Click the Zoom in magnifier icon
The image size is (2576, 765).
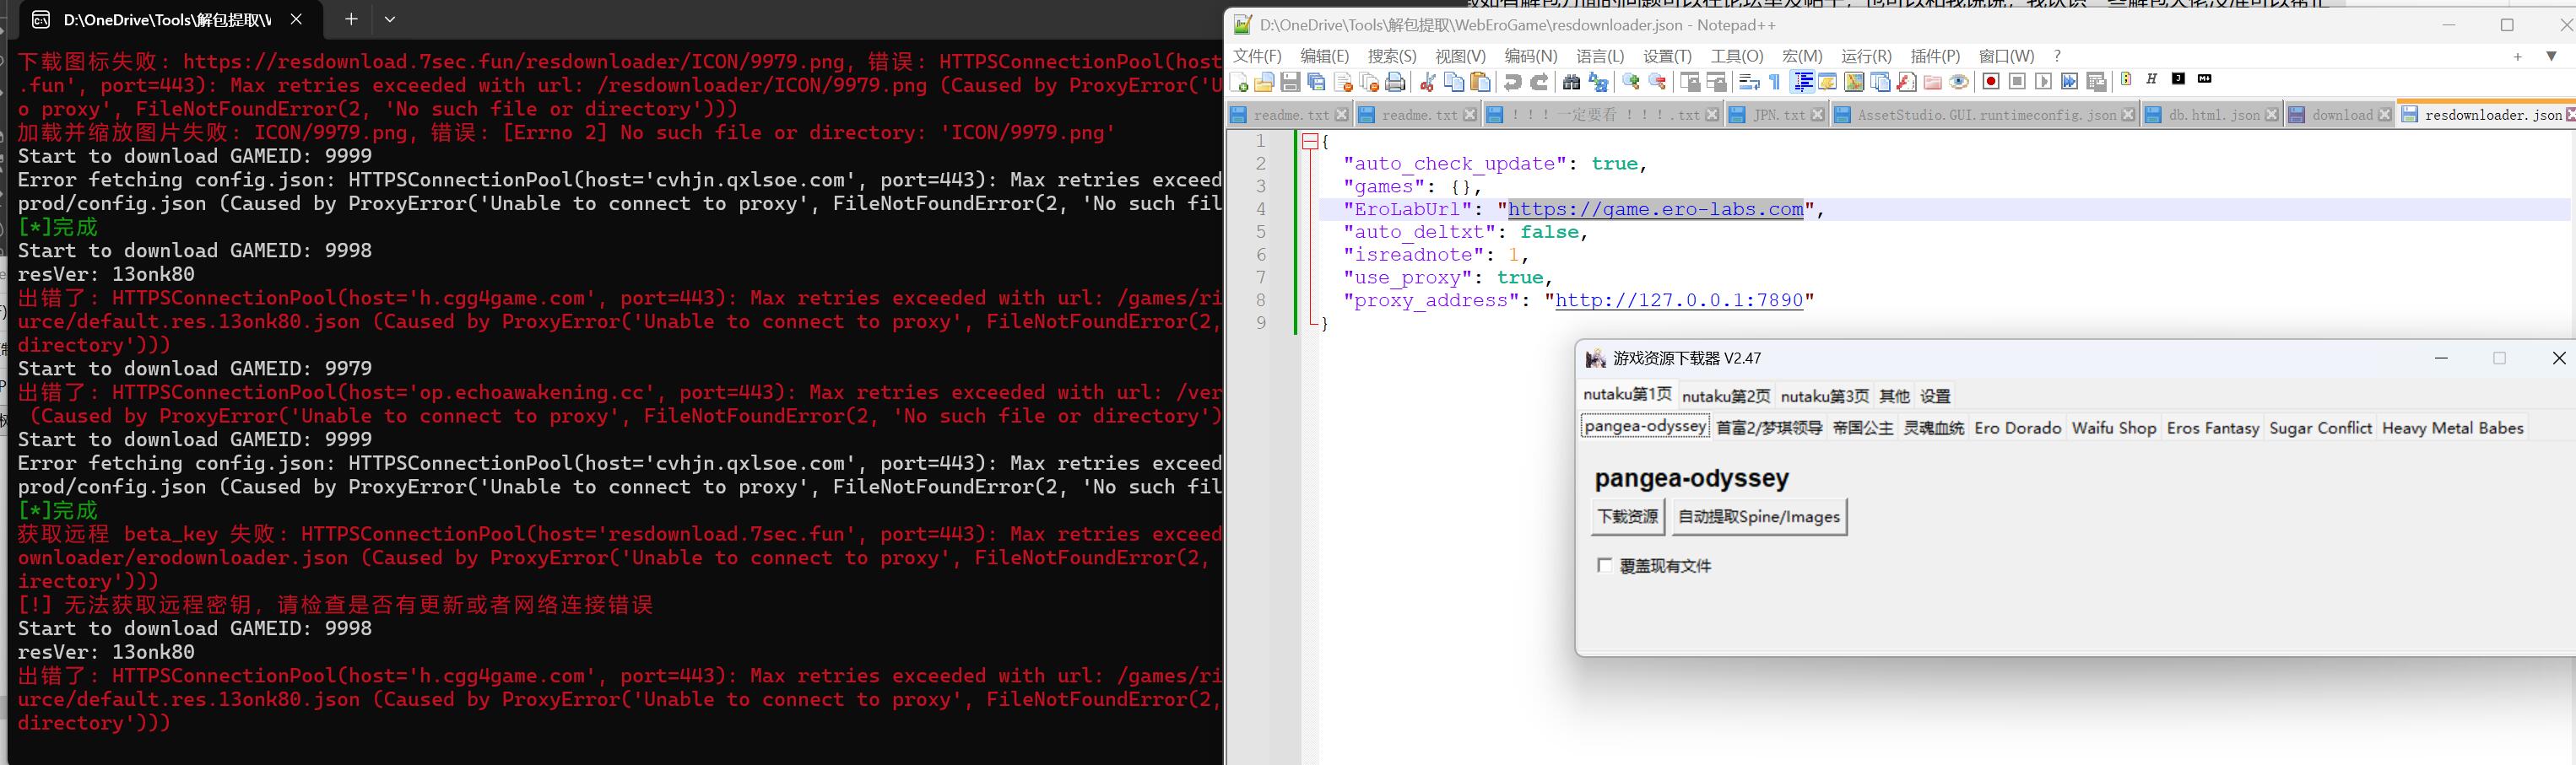[1631, 82]
